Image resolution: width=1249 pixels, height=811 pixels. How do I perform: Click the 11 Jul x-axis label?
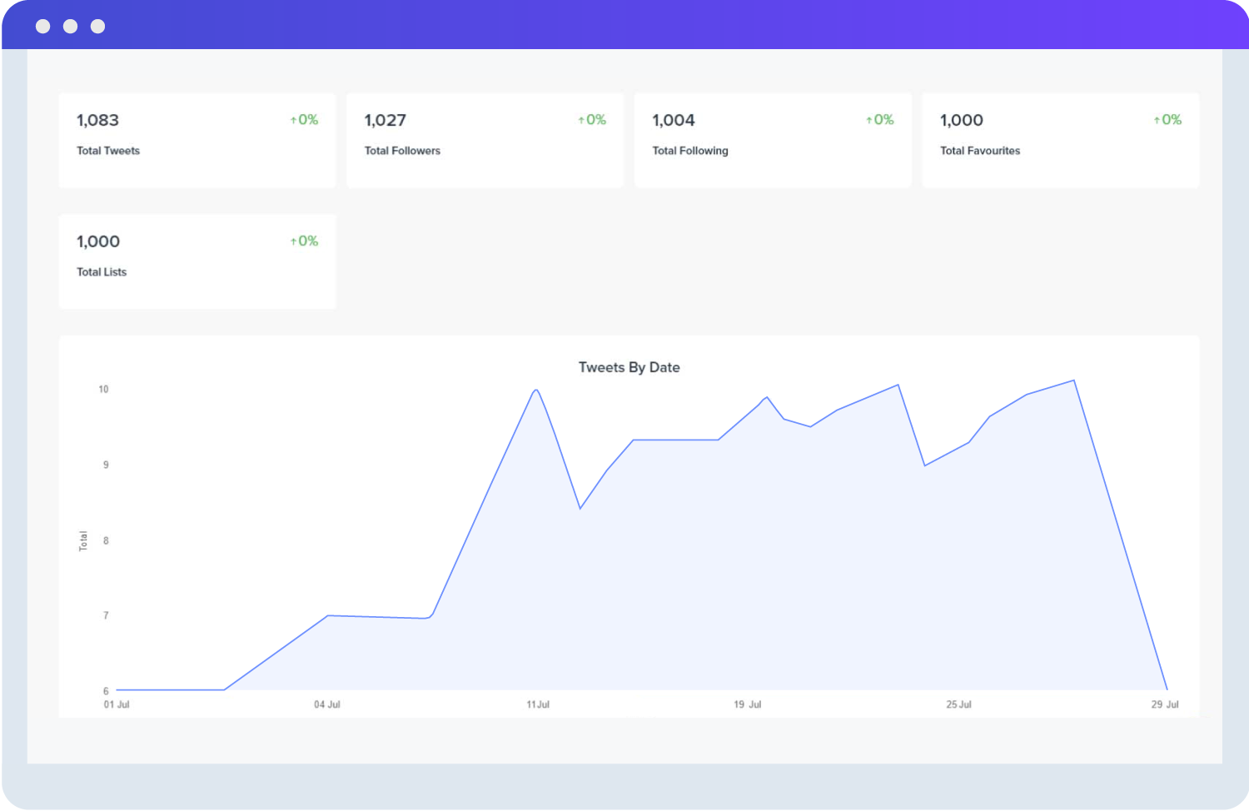pos(538,704)
